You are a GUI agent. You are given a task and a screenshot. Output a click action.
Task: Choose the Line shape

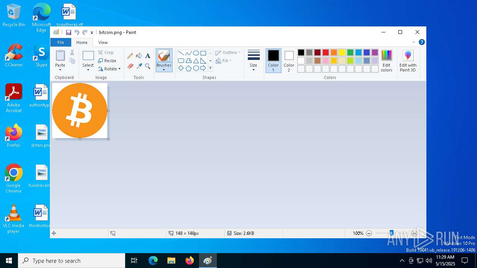click(181, 53)
